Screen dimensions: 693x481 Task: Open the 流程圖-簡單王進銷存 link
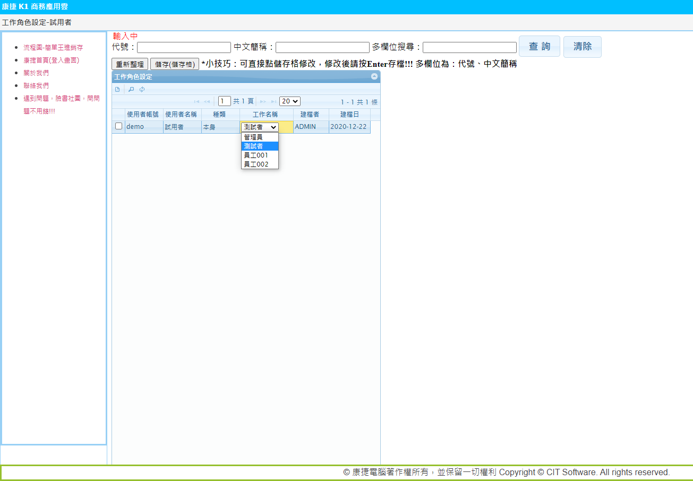[x=53, y=48]
